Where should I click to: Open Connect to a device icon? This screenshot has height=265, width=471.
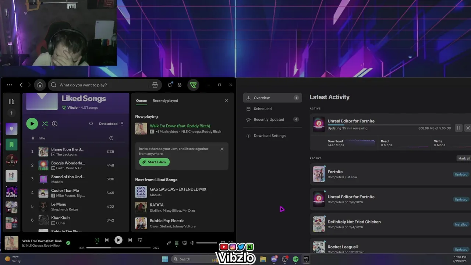click(184, 243)
